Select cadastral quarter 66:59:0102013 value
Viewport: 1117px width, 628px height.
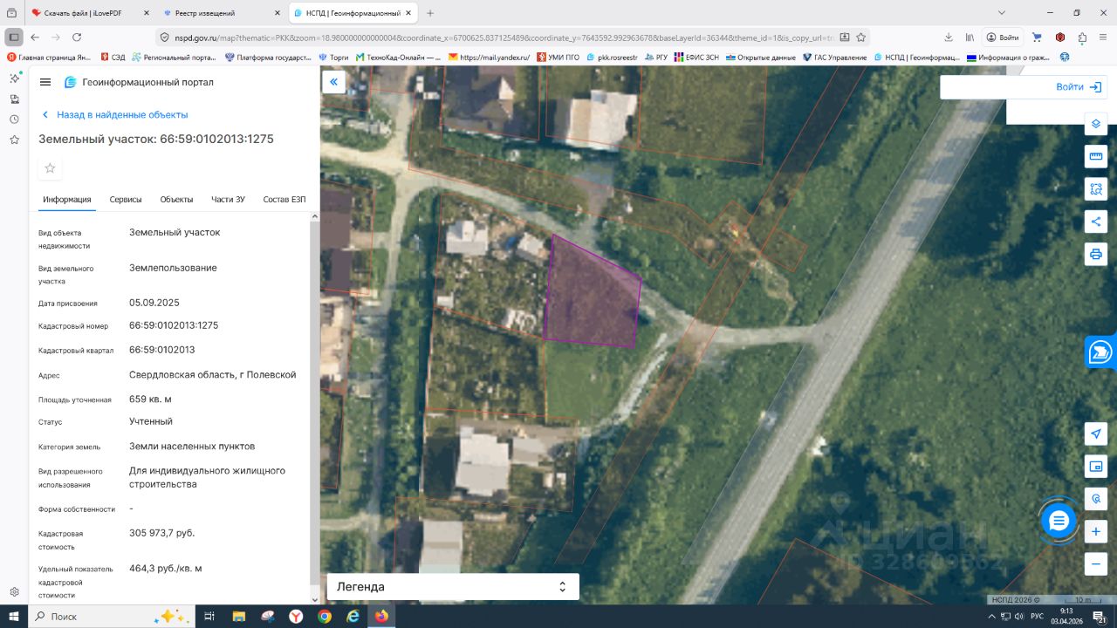(162, 350)
